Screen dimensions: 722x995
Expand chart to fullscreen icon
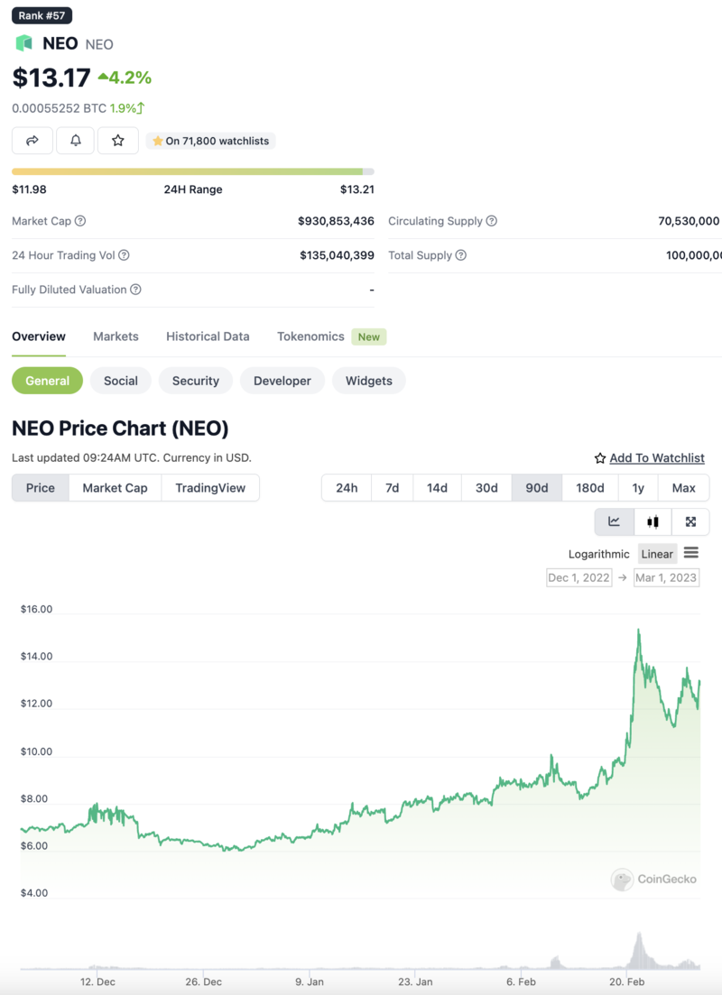coord(690,521)
